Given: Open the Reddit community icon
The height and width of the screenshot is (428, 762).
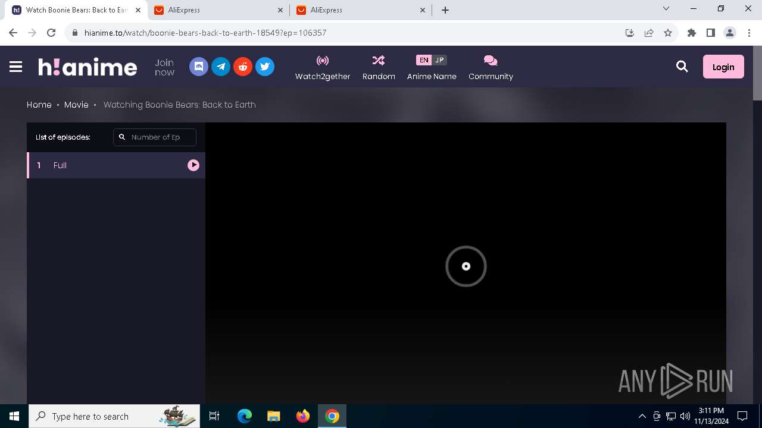Looking at the screenshot, I should [x=243, y=67].
